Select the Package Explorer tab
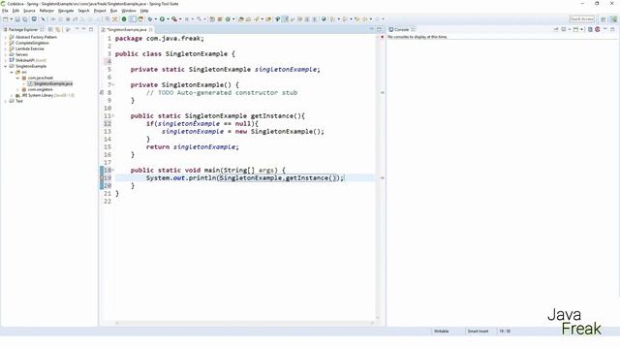 coord(23,30)
